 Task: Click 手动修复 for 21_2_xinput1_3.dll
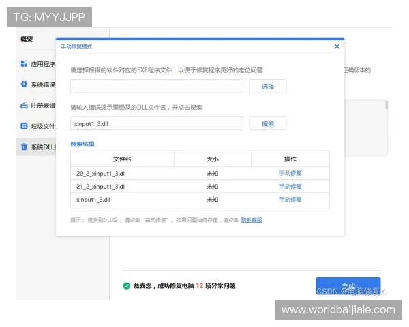coord(290,187)
